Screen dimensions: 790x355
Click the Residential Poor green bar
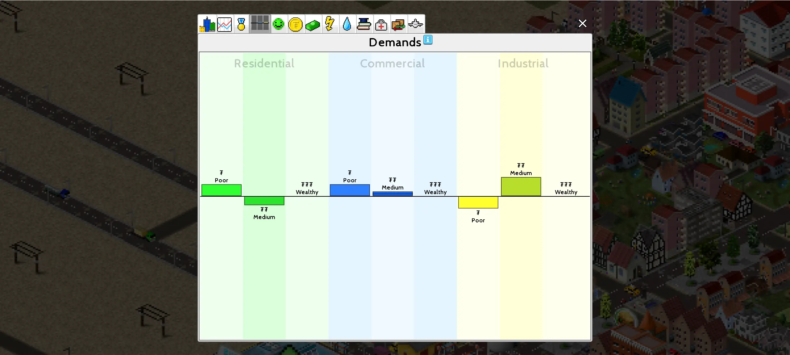[222, 190]
